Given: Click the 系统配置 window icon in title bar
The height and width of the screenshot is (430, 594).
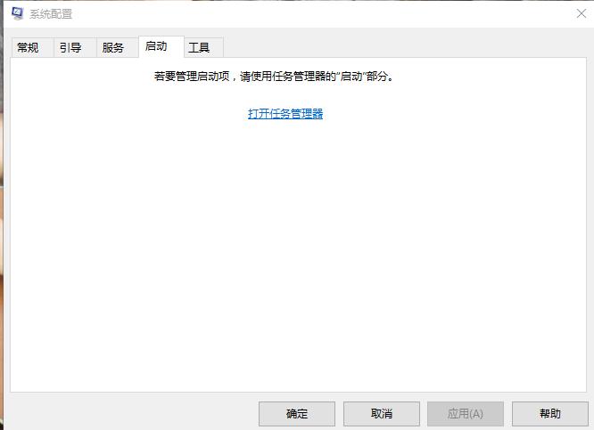Looking at the screenshot, I should (17, 13).
